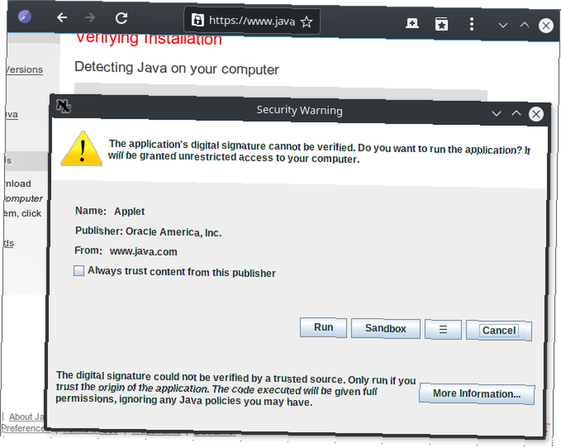Close the browser window
The height and width of the screenshot is (448, 561).
click(x=546, y=26)
